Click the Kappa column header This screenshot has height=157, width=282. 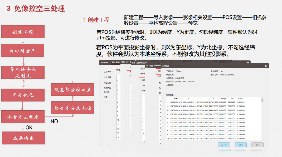[241, 99]
